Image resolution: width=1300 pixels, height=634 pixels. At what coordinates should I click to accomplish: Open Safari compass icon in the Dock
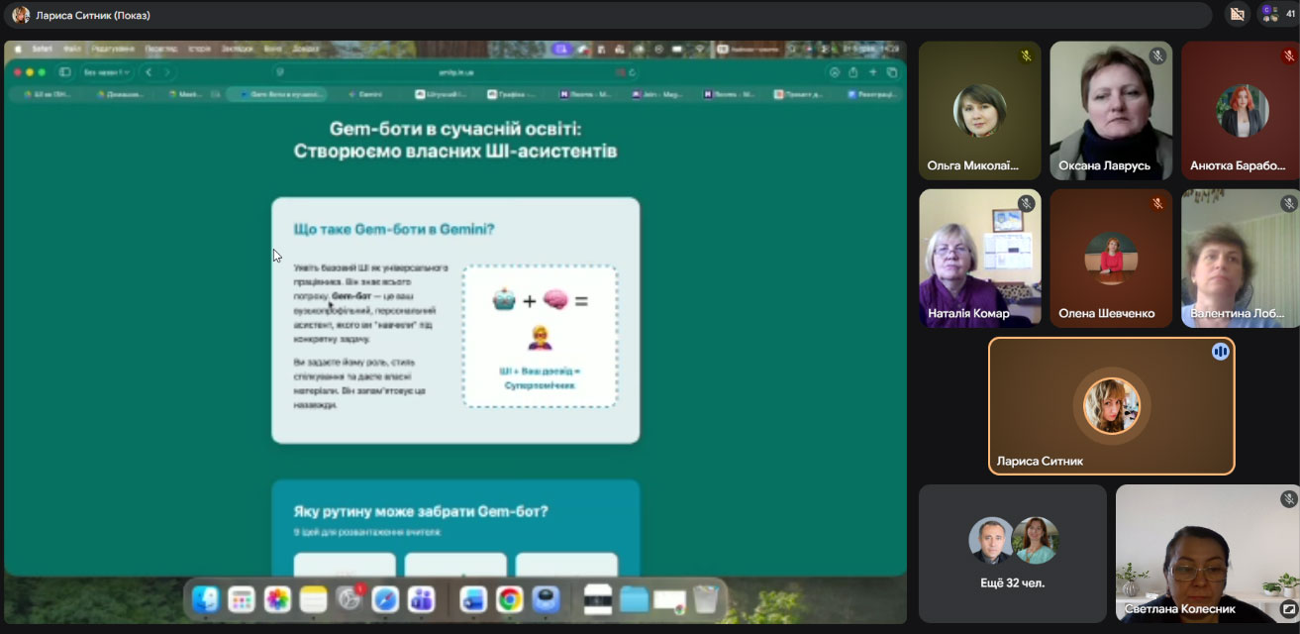385,598
